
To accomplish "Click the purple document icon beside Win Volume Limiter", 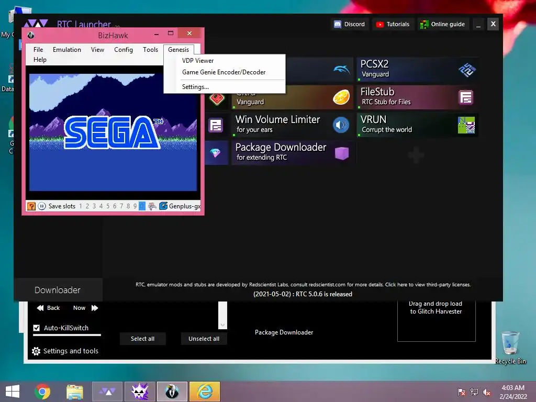I will (x=216, y=125).
